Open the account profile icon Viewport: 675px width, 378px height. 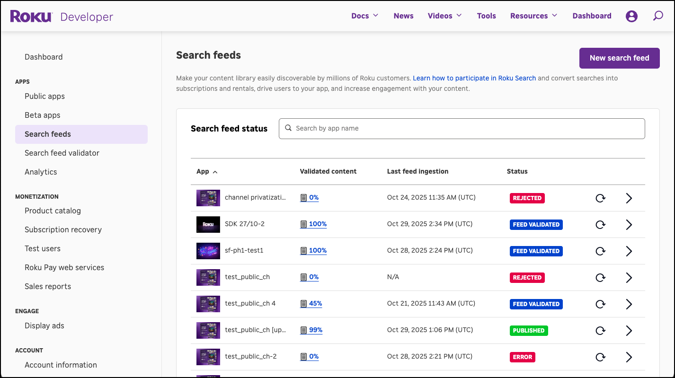[631, 16]
